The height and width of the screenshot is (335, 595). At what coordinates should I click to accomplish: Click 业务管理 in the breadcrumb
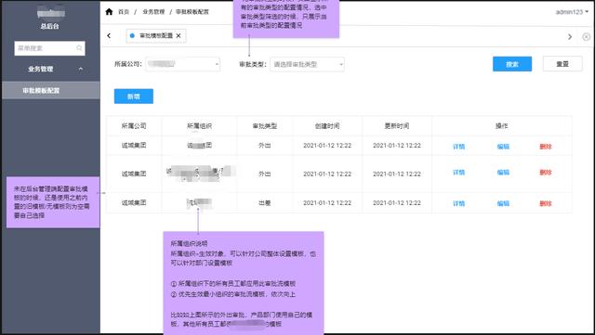click(x=153, y=12)
